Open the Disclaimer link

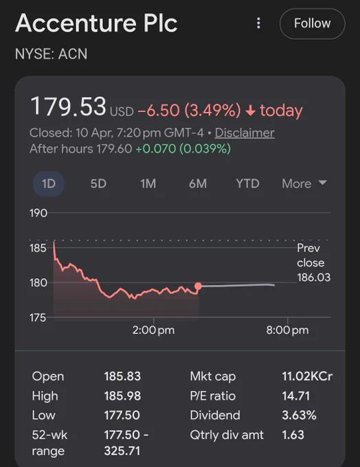pos(245,133)
